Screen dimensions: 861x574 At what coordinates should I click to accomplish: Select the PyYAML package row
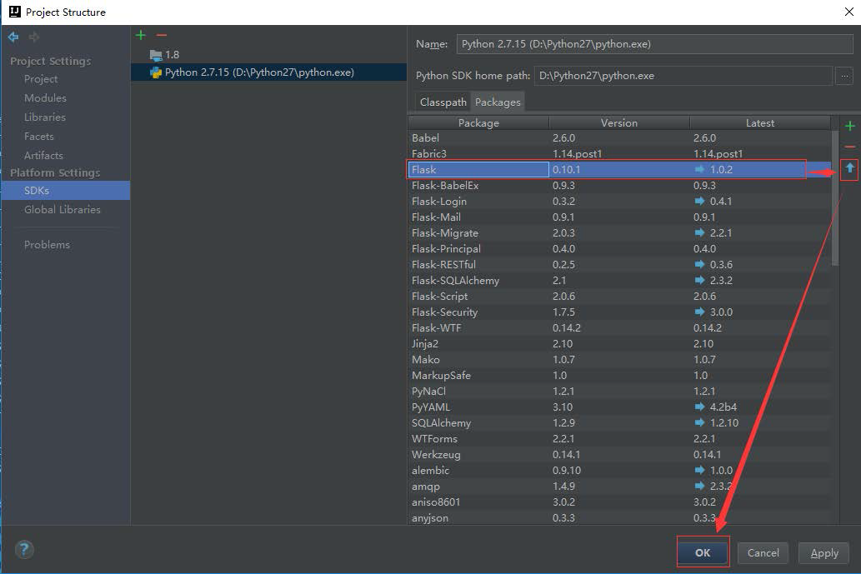click(619, 407)
